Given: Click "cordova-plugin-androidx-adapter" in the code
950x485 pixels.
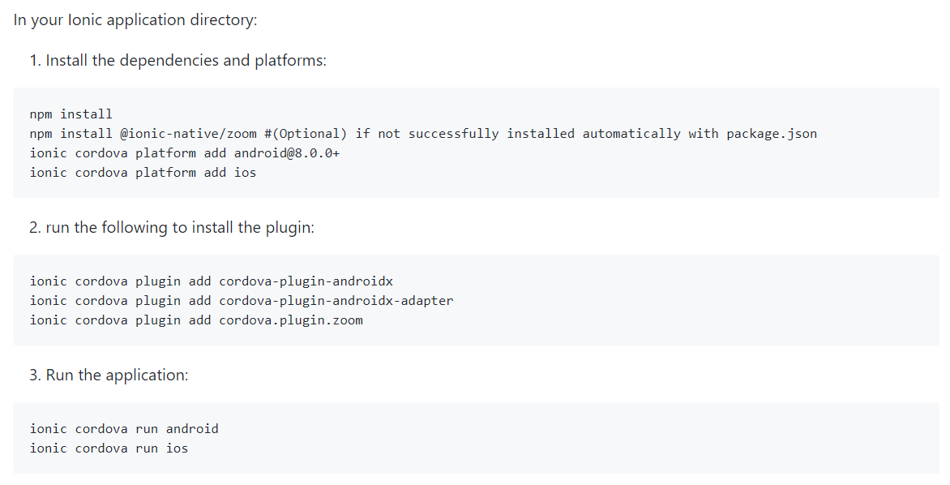Looking at the screenshot, I should point(336,300).
